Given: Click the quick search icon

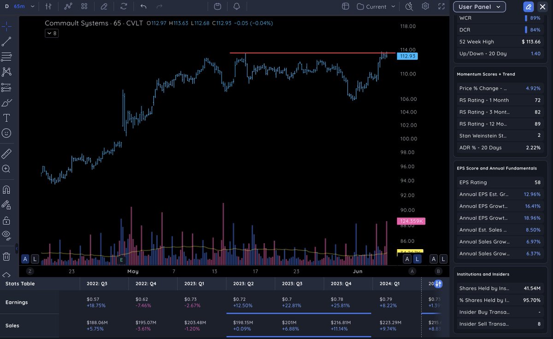Looking at the screenshot, I should click(409, 6).
